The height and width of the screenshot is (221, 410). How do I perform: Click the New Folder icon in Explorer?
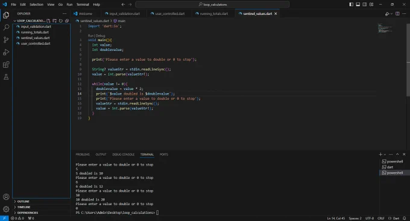point(54,21)
